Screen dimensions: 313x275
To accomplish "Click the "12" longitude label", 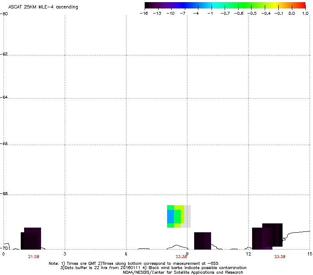I will tap(249, 254).
